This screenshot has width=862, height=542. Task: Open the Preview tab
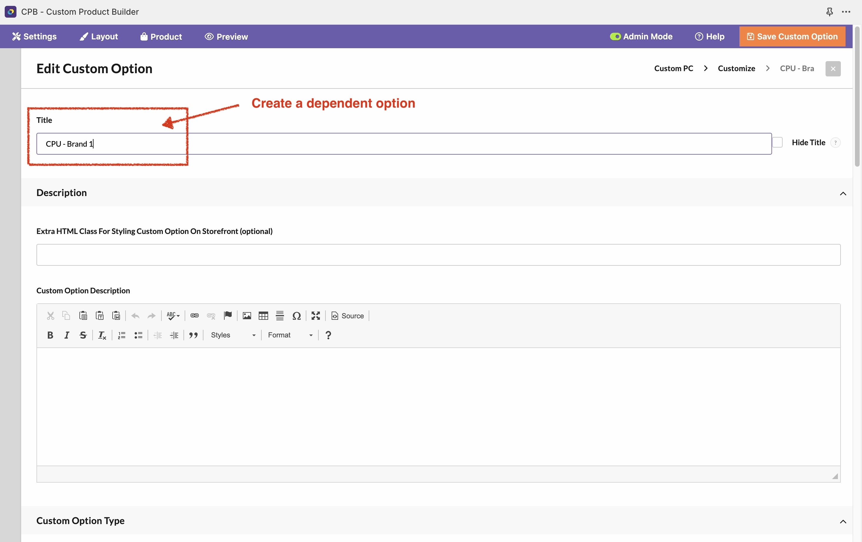226,36
